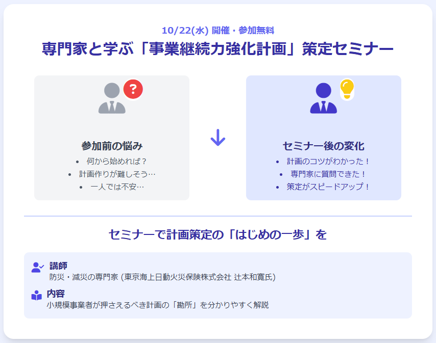436x343 pixels.
Task: Click the blue businessman person icon
Action: click(x=323, y=98)
